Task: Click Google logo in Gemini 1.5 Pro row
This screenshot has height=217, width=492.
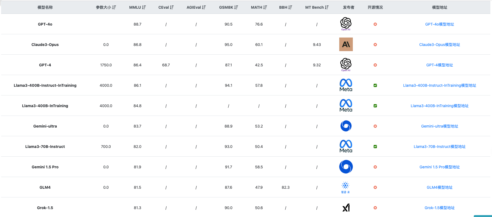Action: 346,167
